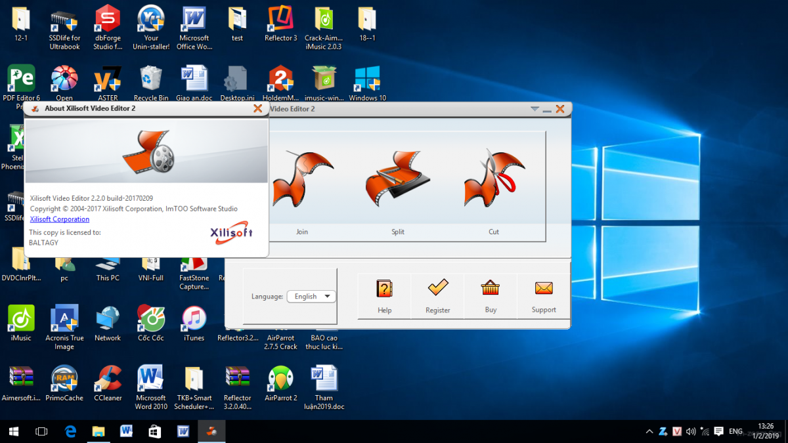Select the Recycle Bin icon

click(x=151, y=83)
